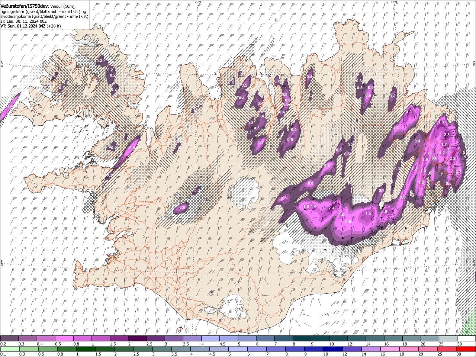Viewport: 476px width, 357px height.
Task: Click the dull purple 0.2–0.3 snow scale swatch
Action: tap(10, 339)
